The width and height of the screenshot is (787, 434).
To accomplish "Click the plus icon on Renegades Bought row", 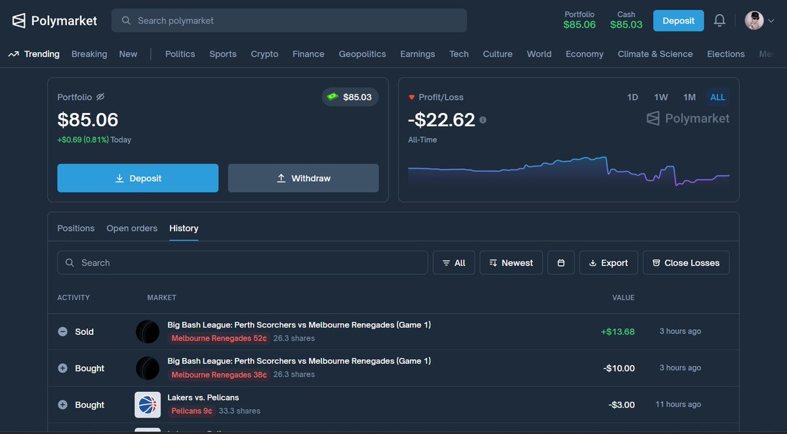I will pyautogui.click(x=62, y=368).
